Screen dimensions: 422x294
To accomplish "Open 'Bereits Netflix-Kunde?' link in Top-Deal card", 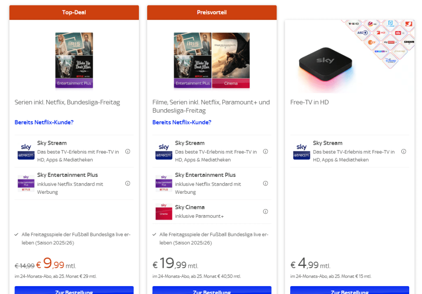I will click(44, 122).
